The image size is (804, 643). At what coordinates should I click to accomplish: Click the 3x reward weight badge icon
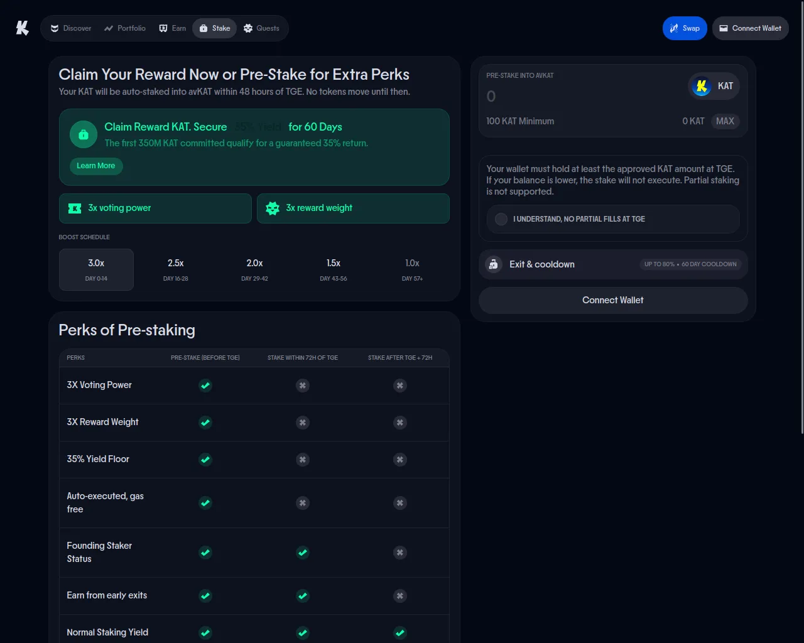[273, 208]
